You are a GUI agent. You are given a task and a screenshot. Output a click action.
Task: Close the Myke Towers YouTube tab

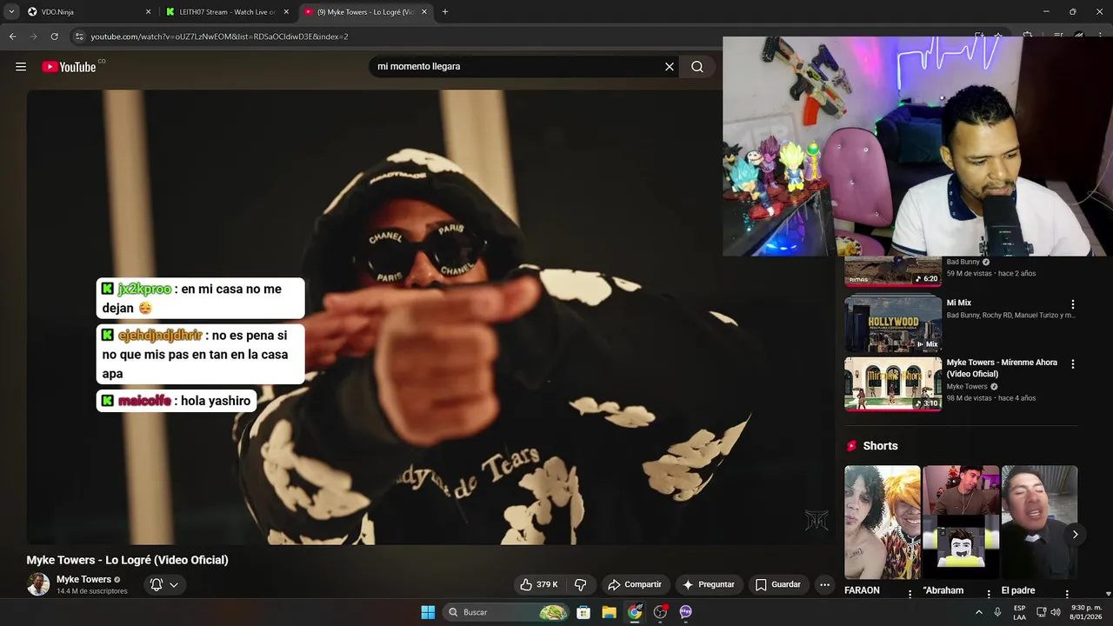[x=424, y=12]
